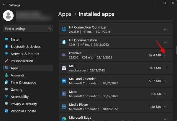This screenshot has height=121, width=177.
Task: Click the Mail and Calendar app icon
Action: click(64, 81)
